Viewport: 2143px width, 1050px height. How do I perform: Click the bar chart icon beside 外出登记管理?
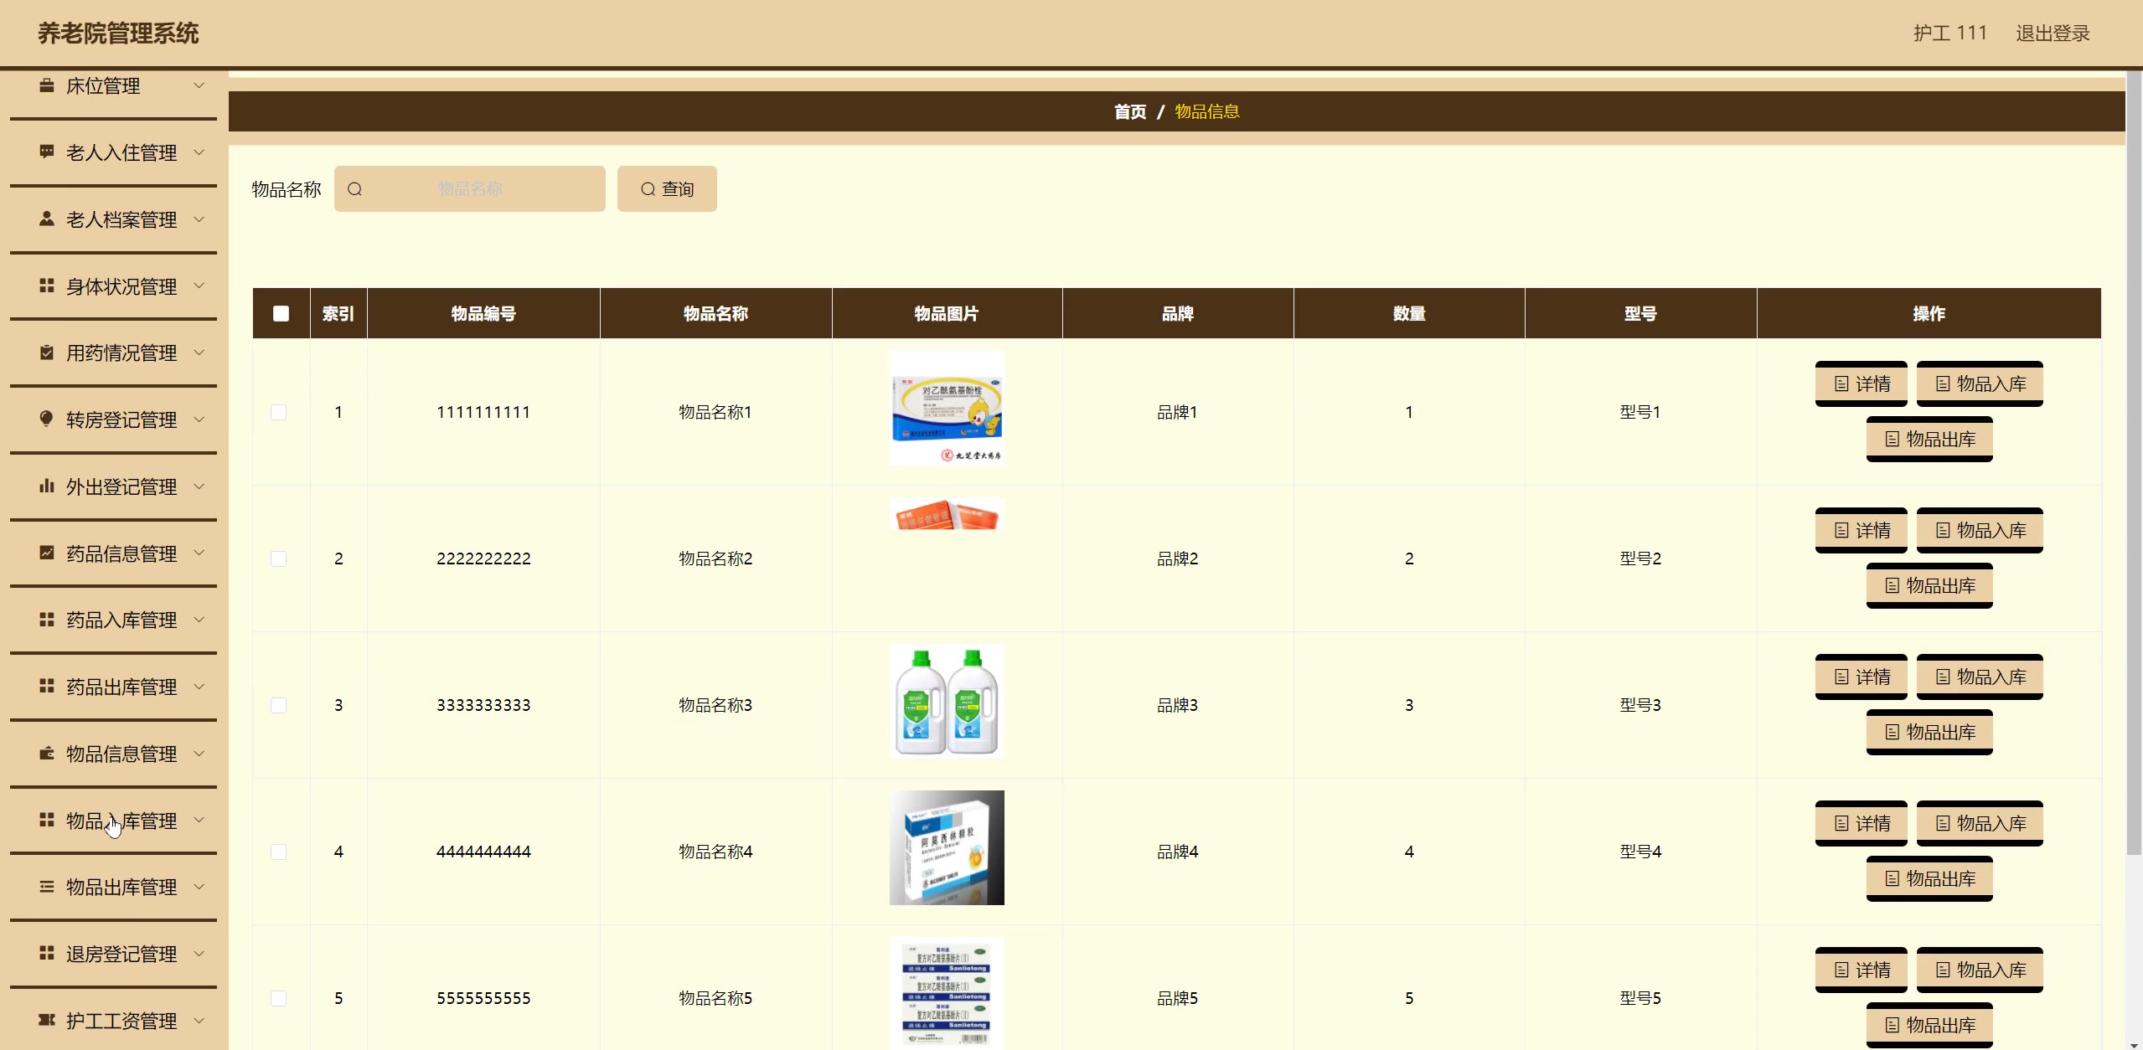pyautogui.click(x=47, y=486)
